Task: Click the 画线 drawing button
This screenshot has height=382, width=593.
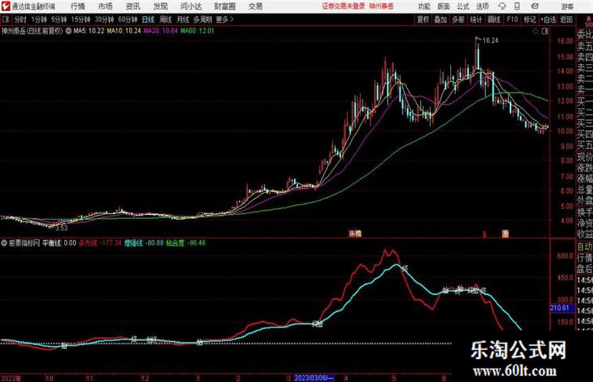Action: tap(494, 19)
